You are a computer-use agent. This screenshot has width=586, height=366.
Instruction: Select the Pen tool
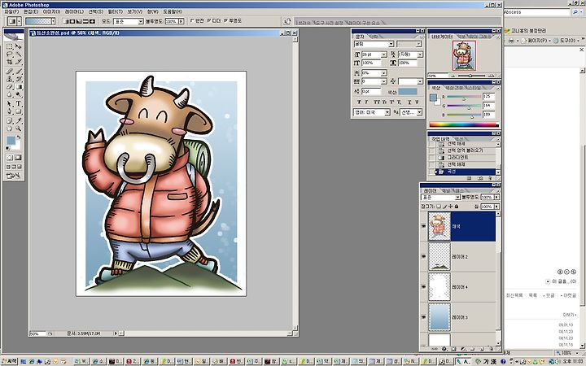tap(9, 111)
